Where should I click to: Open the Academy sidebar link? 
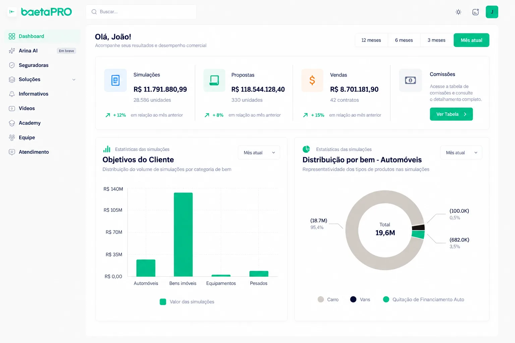(30, 123)
